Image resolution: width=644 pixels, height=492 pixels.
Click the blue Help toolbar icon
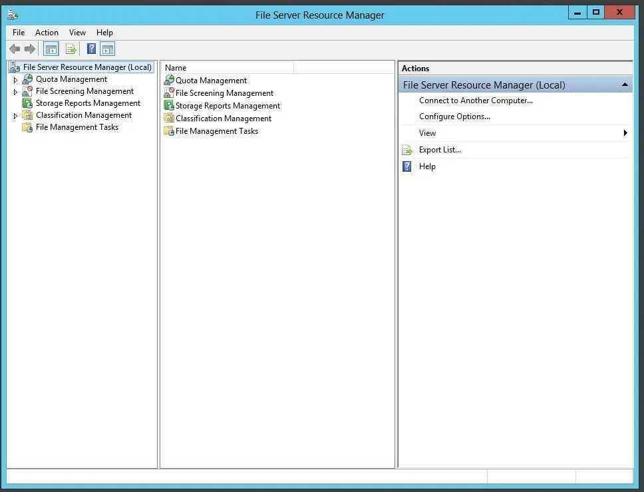(x=92, y=49)
